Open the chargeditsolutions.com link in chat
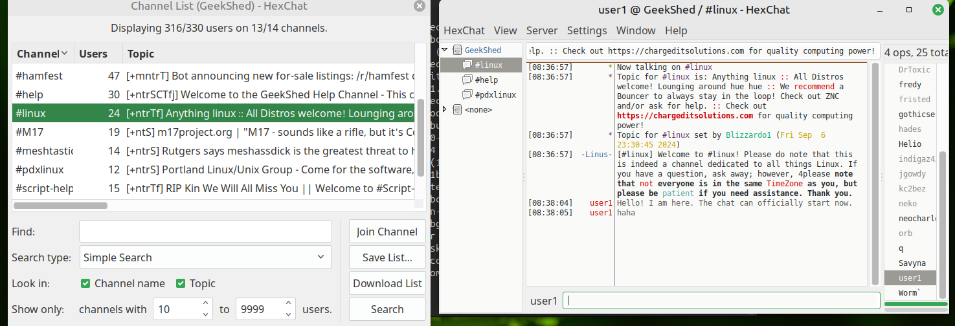 [685, 116]
